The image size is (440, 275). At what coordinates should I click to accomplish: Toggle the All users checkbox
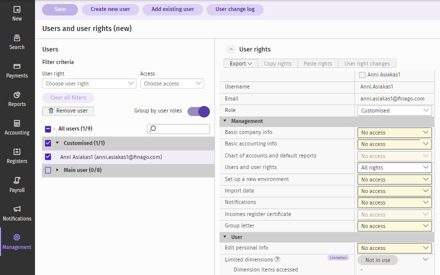[48, 129]
